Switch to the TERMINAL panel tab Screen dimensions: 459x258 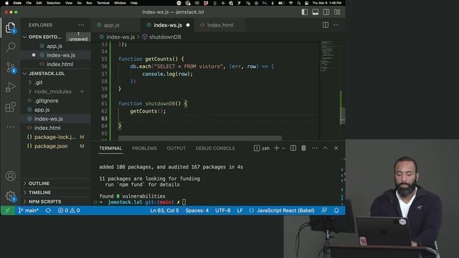[x=110, y=148]
